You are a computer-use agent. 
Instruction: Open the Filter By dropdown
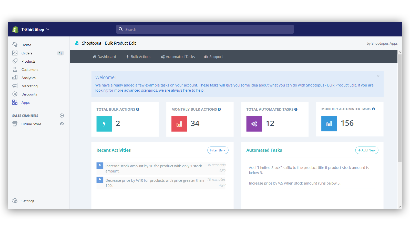coord(218,150)
